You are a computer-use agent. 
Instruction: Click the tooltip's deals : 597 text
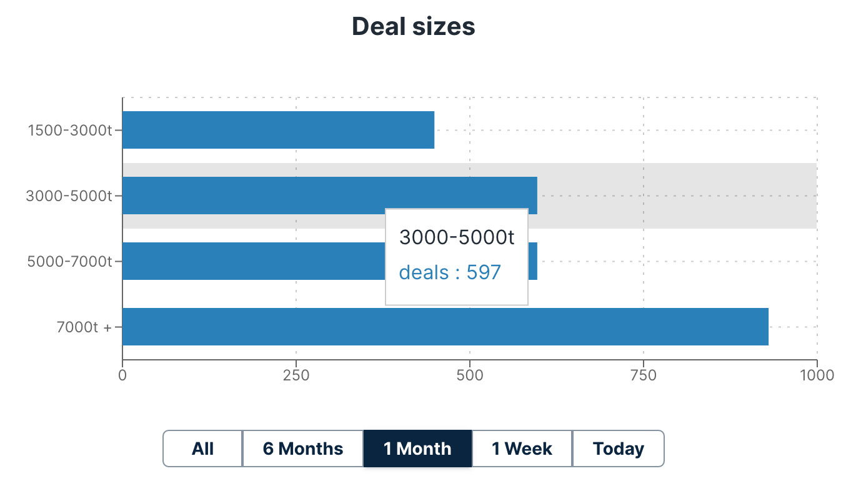(x=450, y=272)
